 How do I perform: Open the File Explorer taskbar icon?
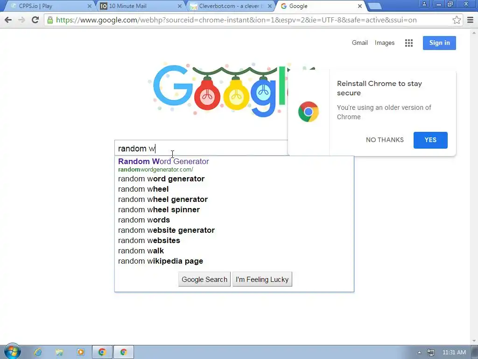click(59, 352)
